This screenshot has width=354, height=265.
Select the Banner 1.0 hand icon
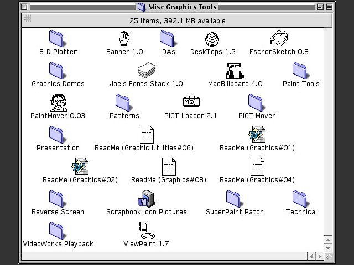(x=124, y=39)
